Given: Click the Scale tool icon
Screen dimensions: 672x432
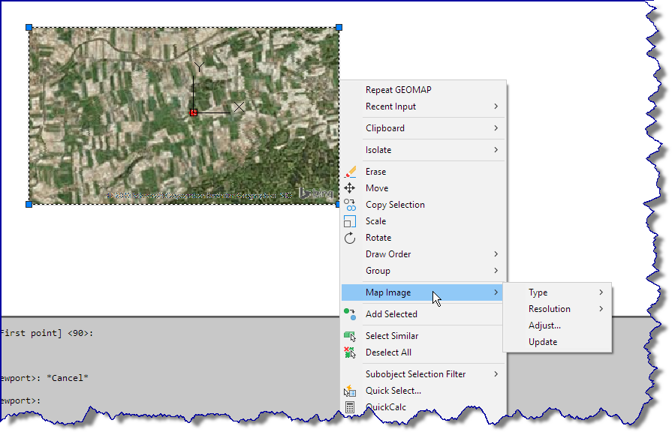Looking at the screenshot, I should [x=350, y=220].
